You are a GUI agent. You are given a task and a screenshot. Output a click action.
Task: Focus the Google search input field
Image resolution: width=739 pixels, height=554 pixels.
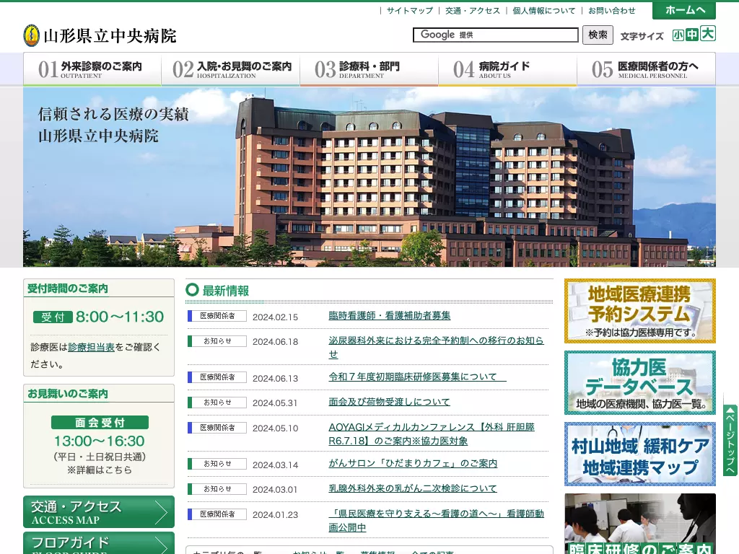click(495, 35)
